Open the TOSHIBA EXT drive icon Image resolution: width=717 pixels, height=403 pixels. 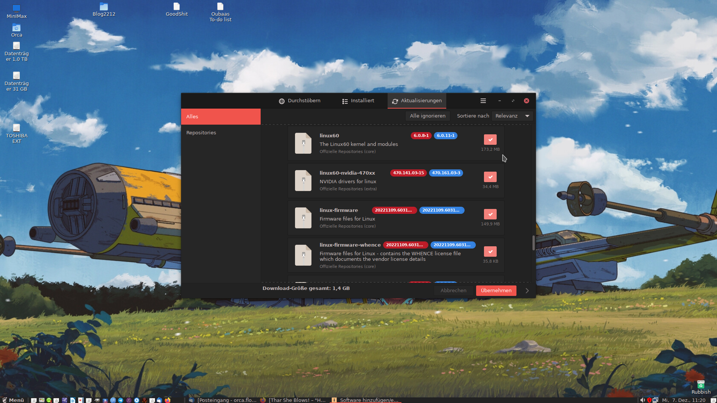click(x=16, y=134)
